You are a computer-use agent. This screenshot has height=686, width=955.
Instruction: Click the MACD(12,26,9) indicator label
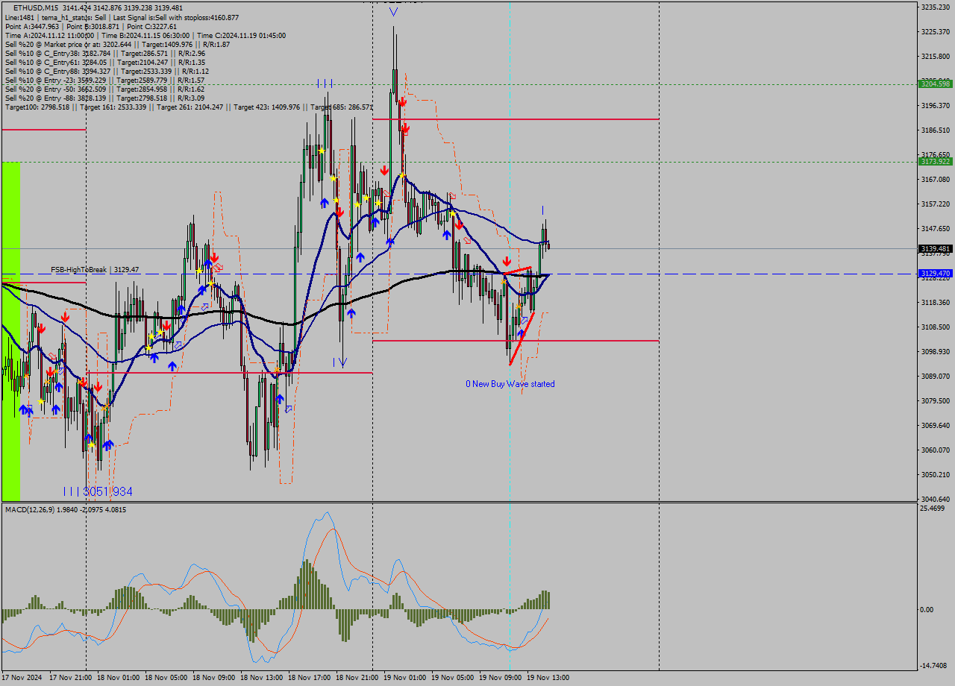click(66, 509)
